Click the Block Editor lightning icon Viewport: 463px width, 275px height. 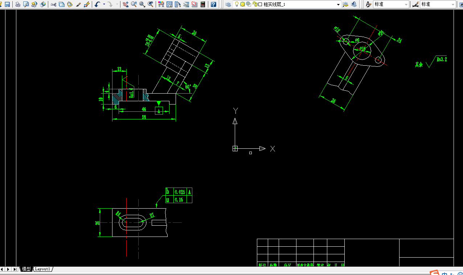(86, 4)
